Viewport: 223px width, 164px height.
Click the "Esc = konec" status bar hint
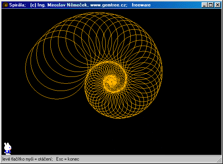[x=68, y=159]
